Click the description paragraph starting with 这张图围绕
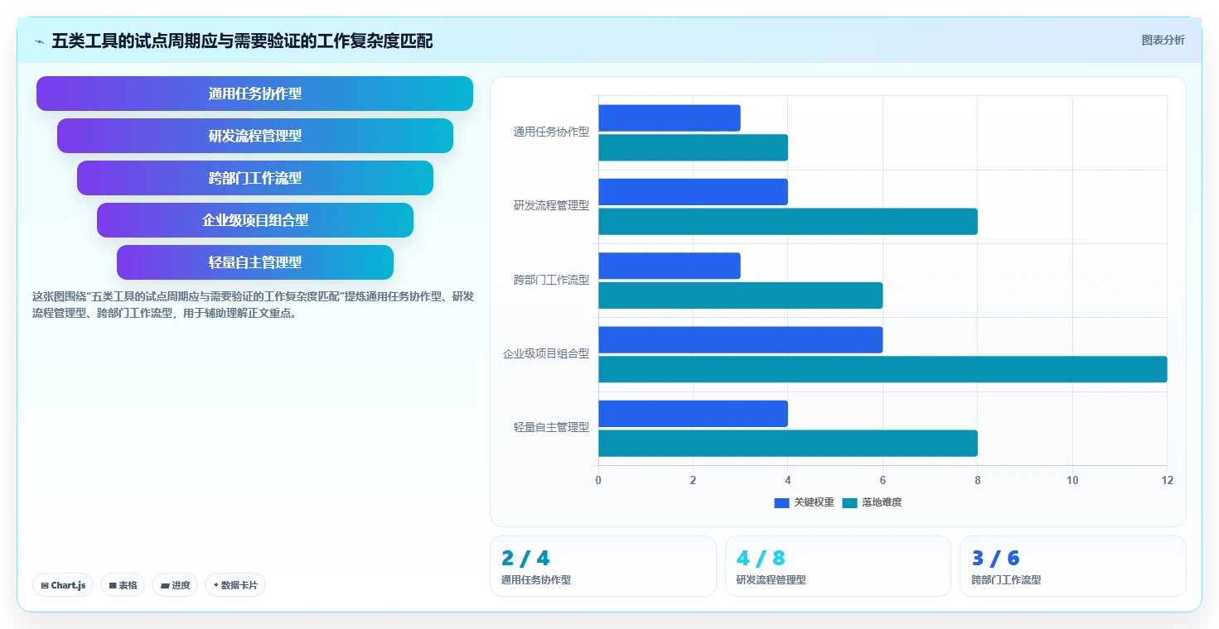Image resolution: width=1219 pixels, height=629 pixels. [x=253, y=305]
